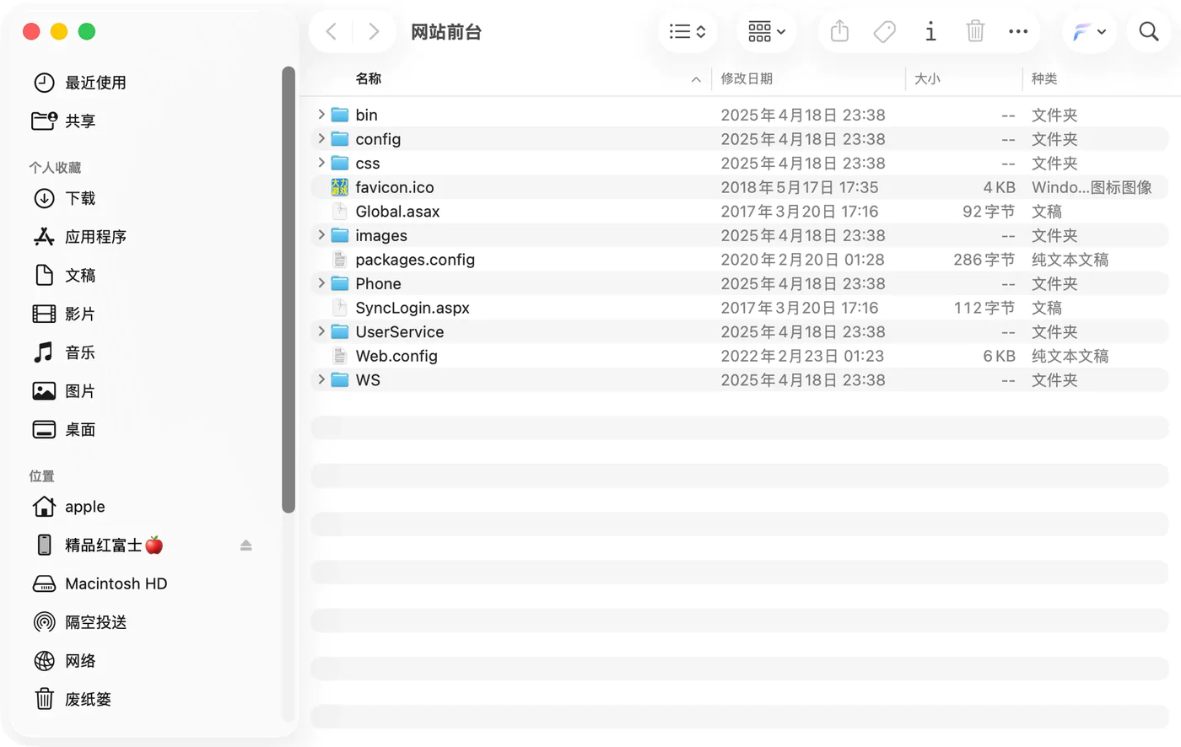The width and height of the screenshot is (1181, 747).
Task: Eject the 精品红富士 device
Action: (x=246, y=545)
